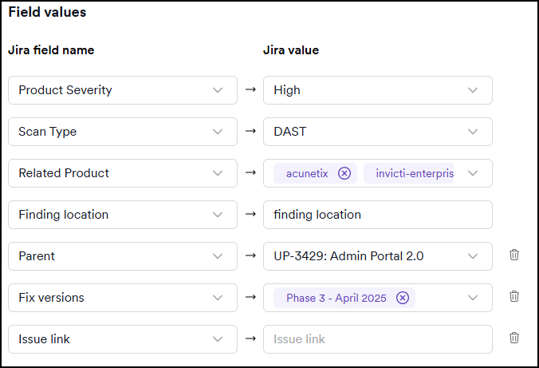Delete the Parent field row
This screenshot has width=539, height=368.
[x=514, y=255]
